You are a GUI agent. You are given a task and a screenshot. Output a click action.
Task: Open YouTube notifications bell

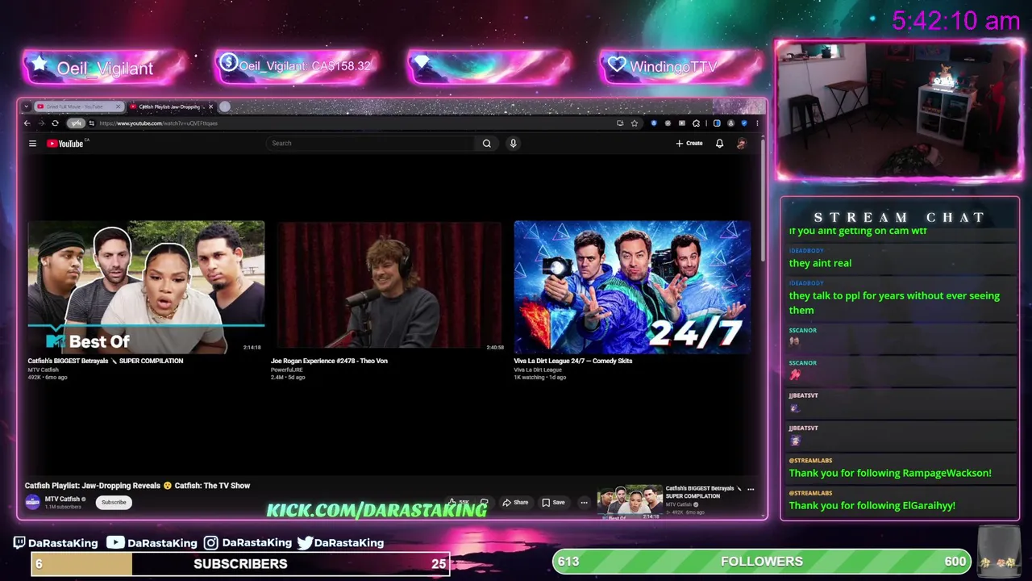pyautogui.click(x=719, y=144)
